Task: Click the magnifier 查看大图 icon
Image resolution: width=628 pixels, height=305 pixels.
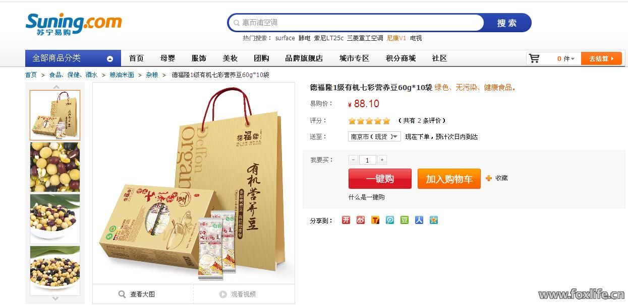Action: point(122,294)
